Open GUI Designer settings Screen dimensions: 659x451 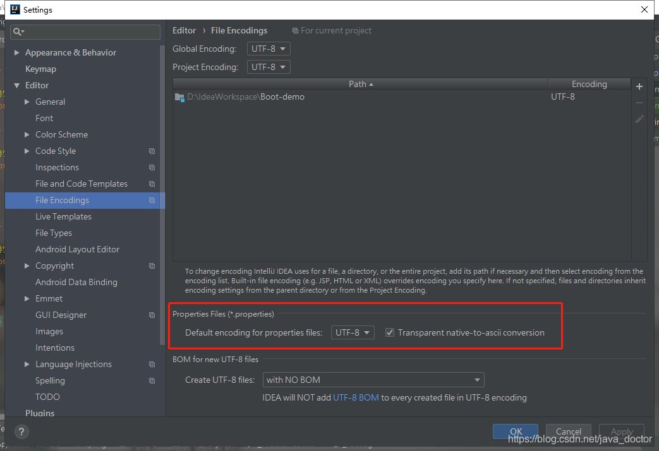[61, 315]
